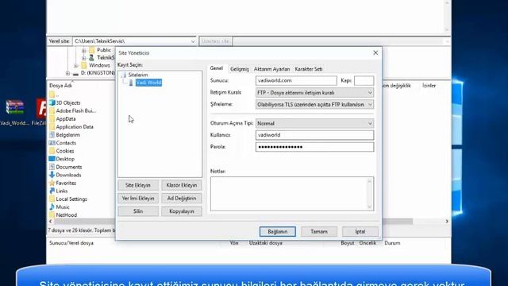The height and width of the screenshot is (286, 508).
Task: Click the Music note folder icon
Action: pyautogui.click(x=52, y=207)
